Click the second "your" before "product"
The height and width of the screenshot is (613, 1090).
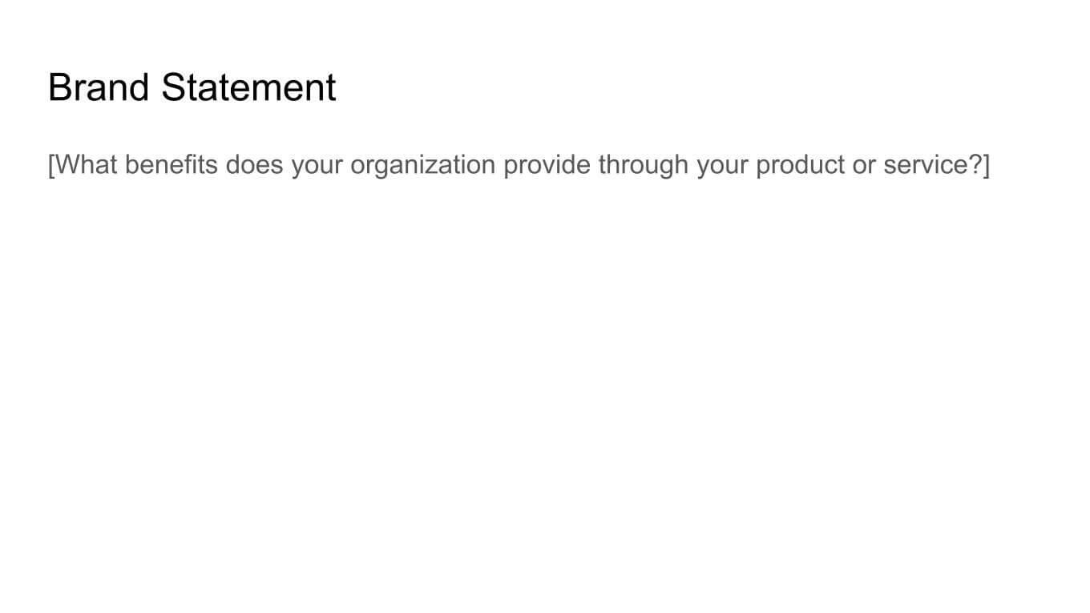(722, 165)
